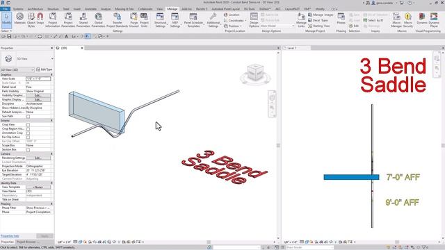Click Manage Images in ribbon
Viewport: 445px width, 250px height.
[x=321, y=15]
